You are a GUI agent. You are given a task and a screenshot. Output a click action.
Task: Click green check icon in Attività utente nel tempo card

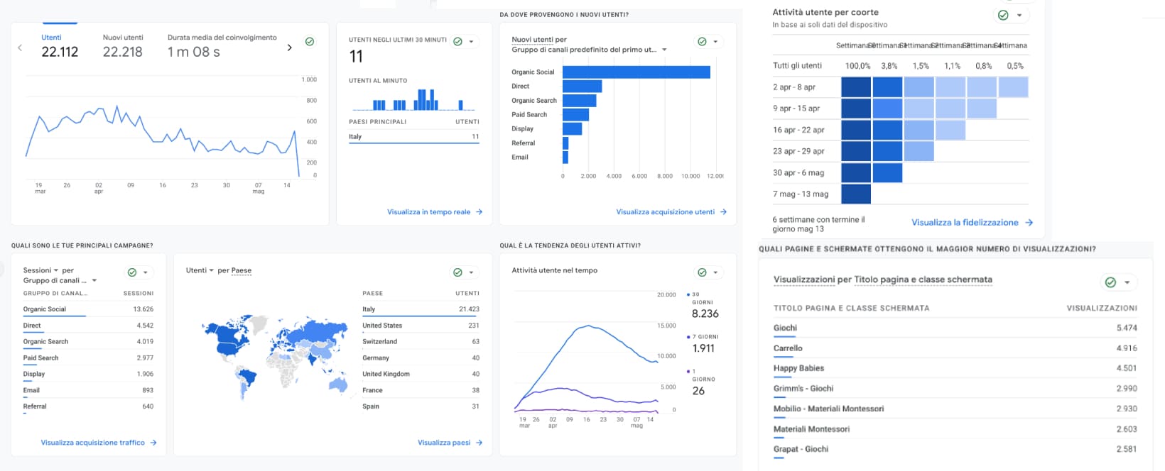(x=702, y=272)
